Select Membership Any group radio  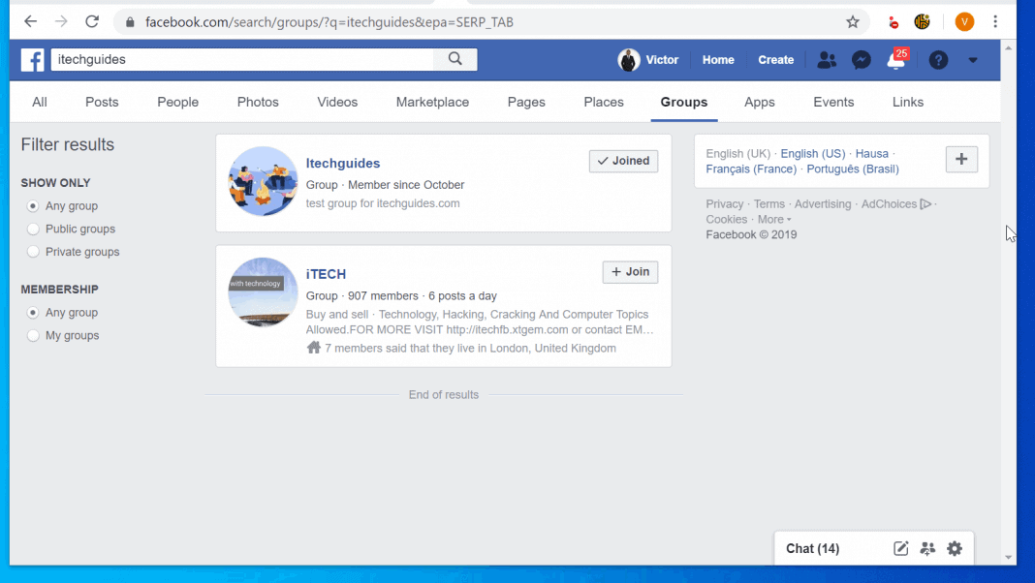33,313
